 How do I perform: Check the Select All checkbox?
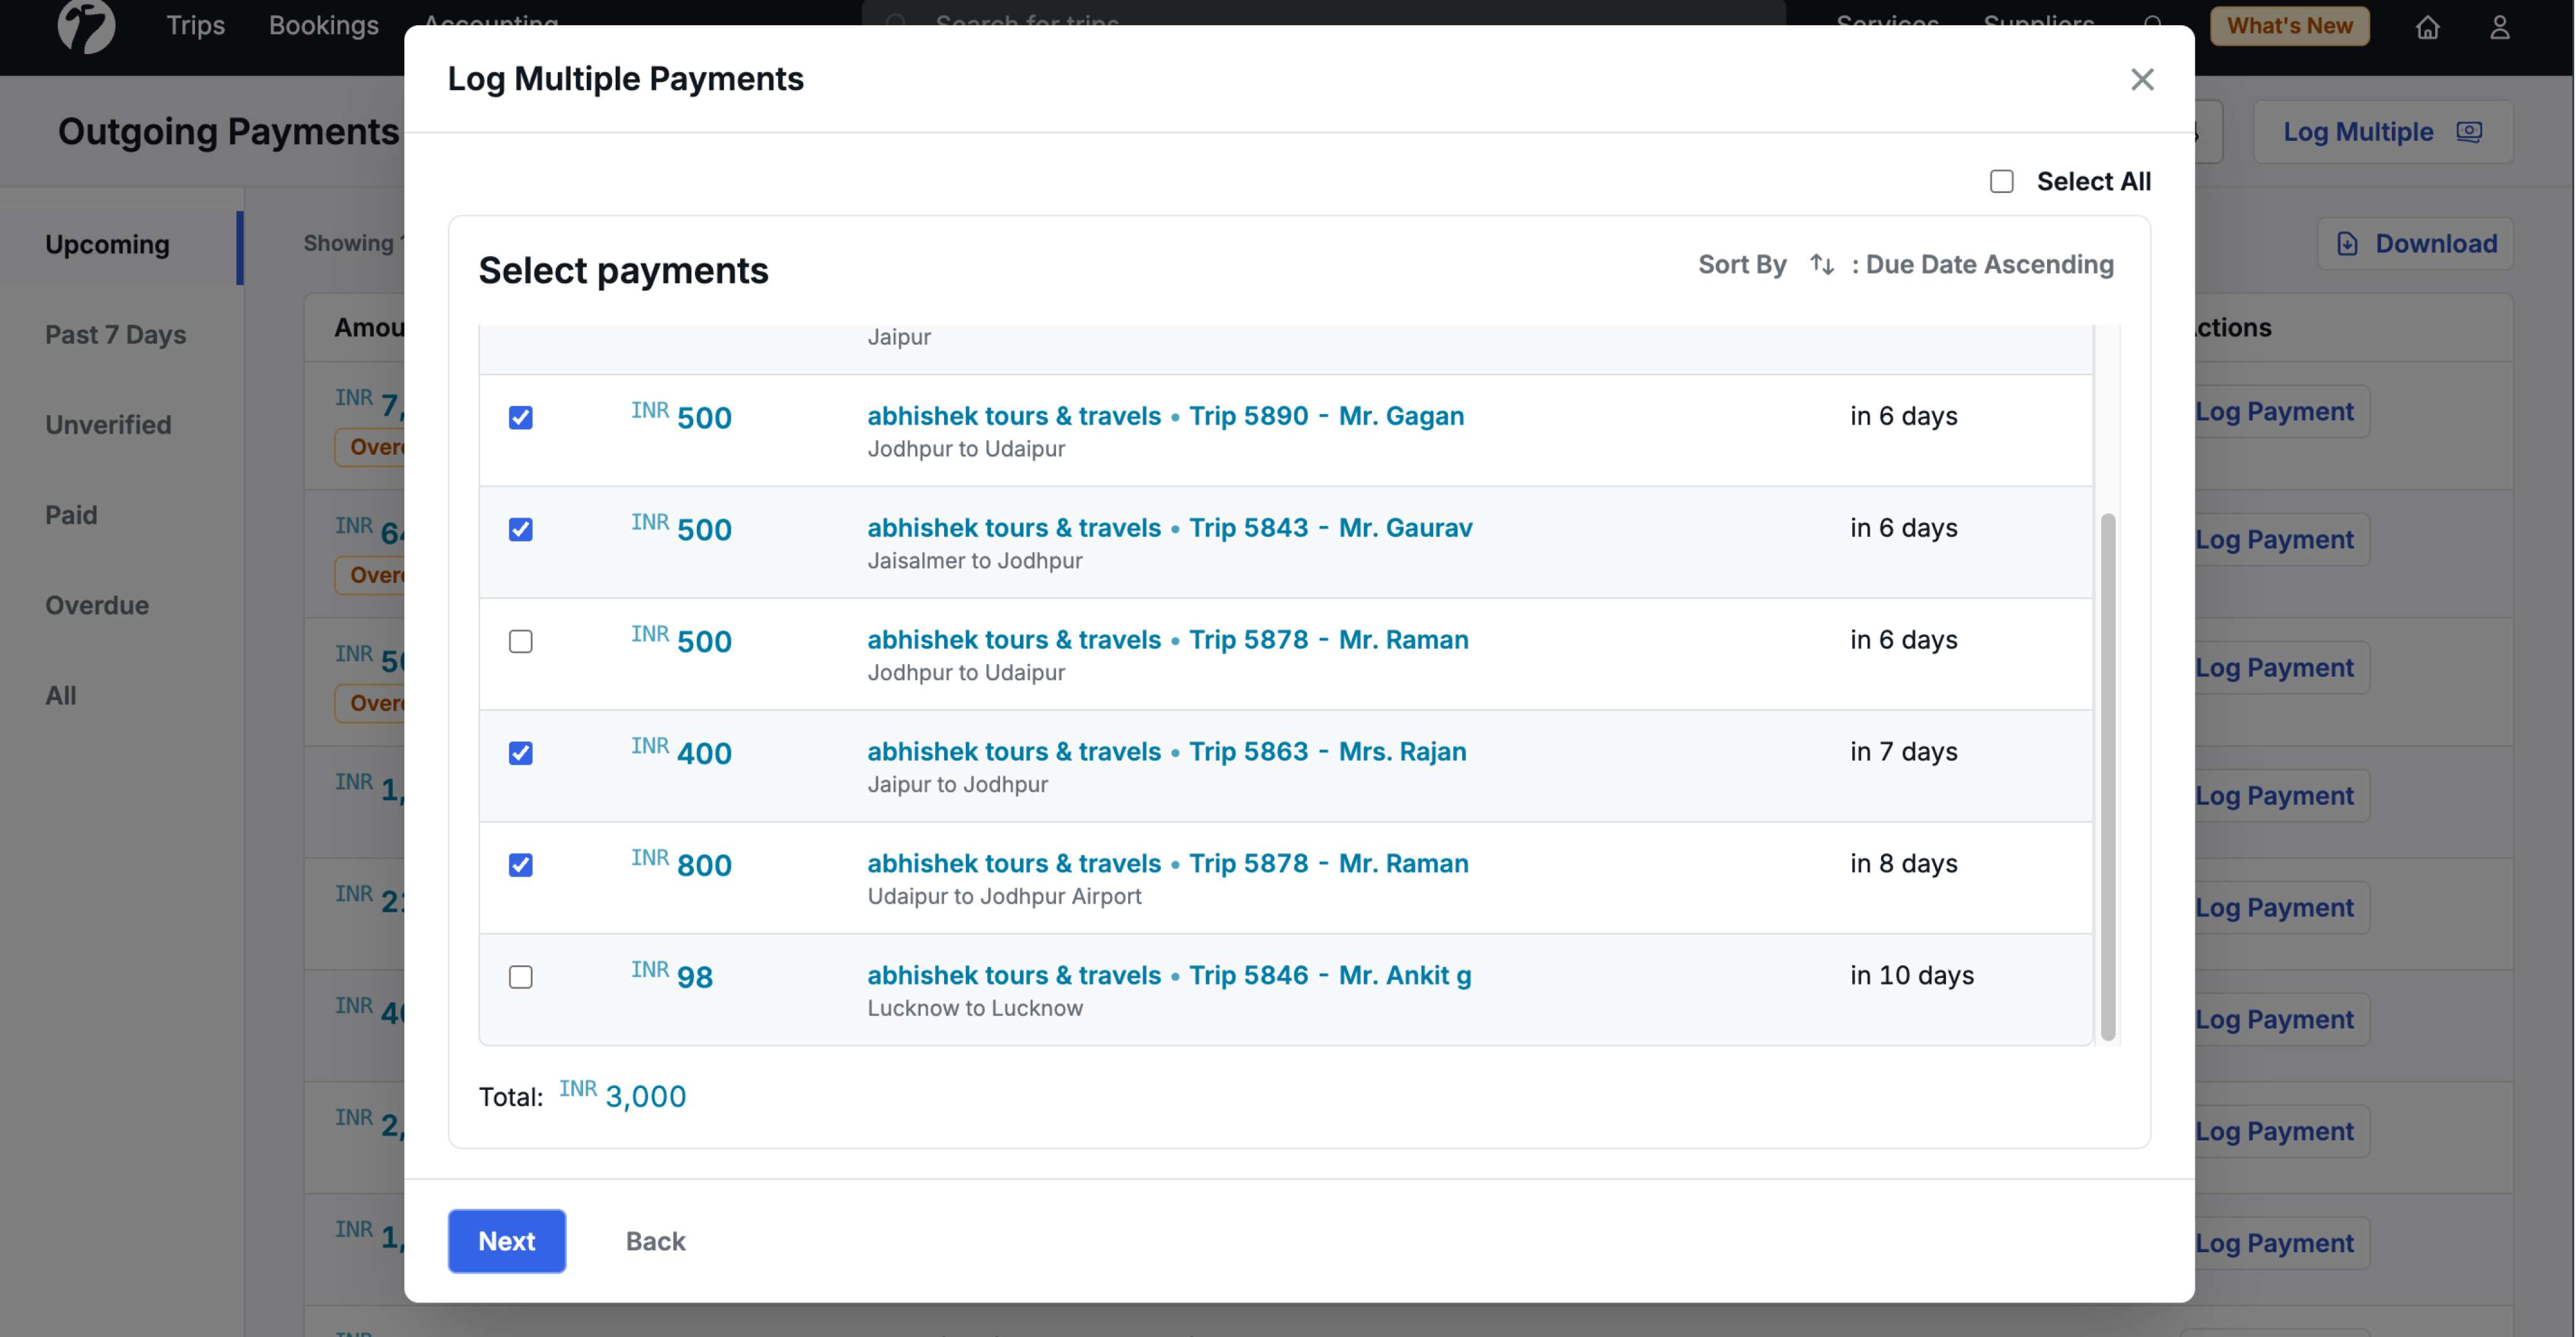point(2001,181)
